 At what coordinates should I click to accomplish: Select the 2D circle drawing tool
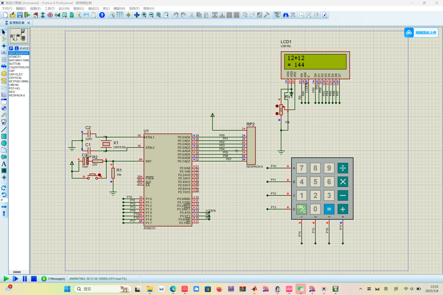[4, 143]
